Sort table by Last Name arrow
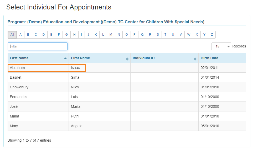The height and width of the screenshot is (150, 253). (x=65, y=58)
